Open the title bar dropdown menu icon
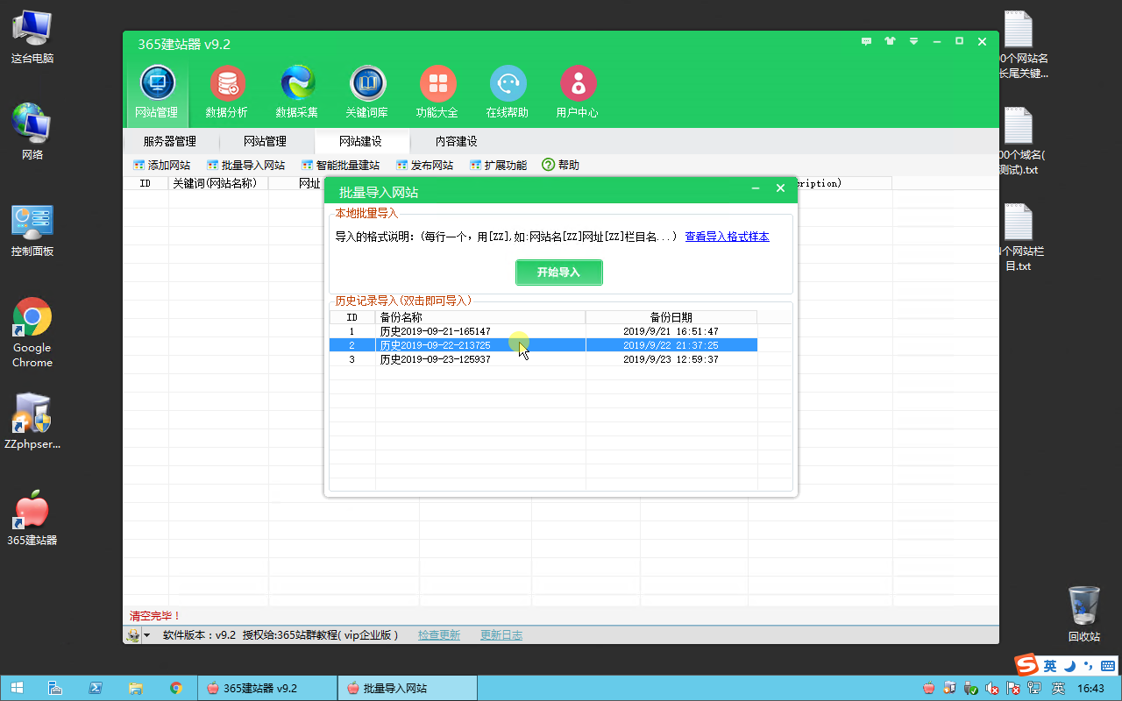 913,41
